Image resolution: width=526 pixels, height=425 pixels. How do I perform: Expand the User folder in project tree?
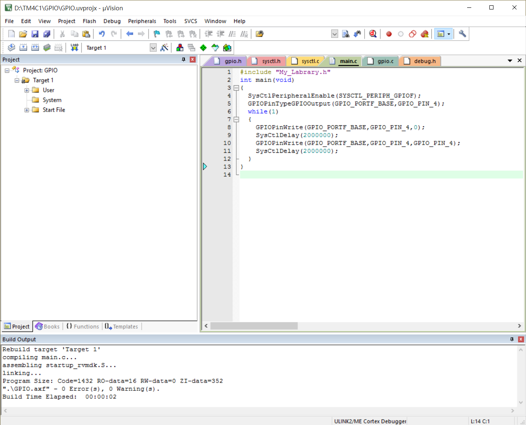coord(27,90)
